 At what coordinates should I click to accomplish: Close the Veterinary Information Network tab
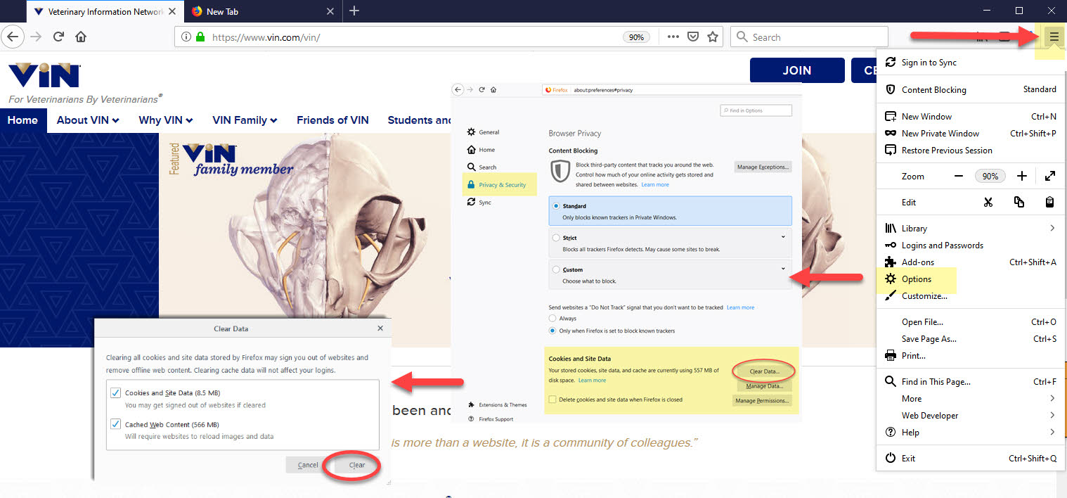pos(172,11)
